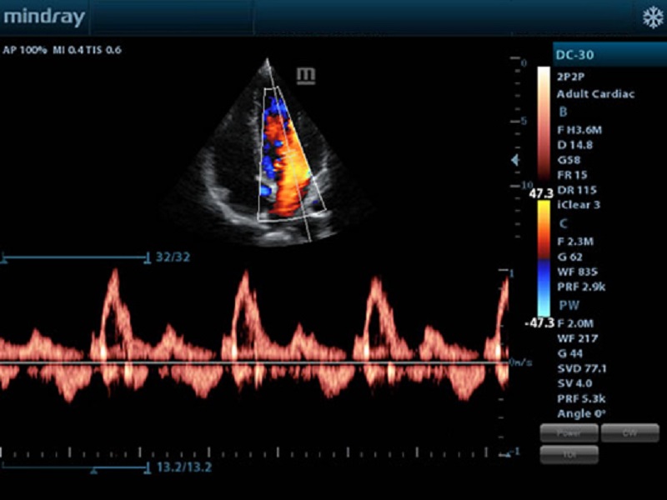
Task: Click the 32/32 cine frame slider
Action: point(75,258)
